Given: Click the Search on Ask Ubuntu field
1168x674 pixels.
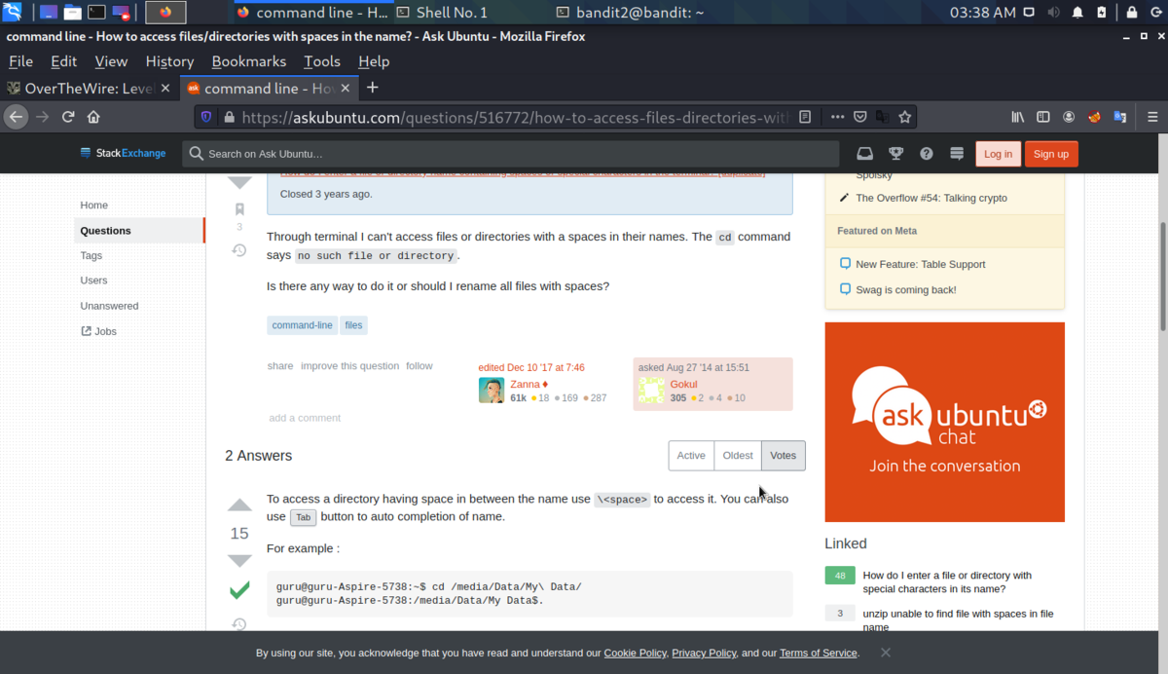Looking at the screenshot, I should (511, 154).
